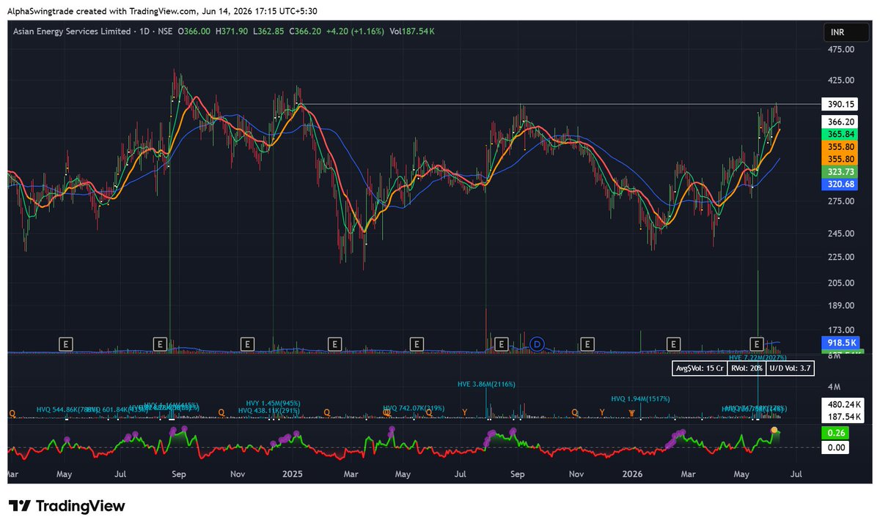
Task: Click the H371.90 high value in header
Action: tap(232, 31)
